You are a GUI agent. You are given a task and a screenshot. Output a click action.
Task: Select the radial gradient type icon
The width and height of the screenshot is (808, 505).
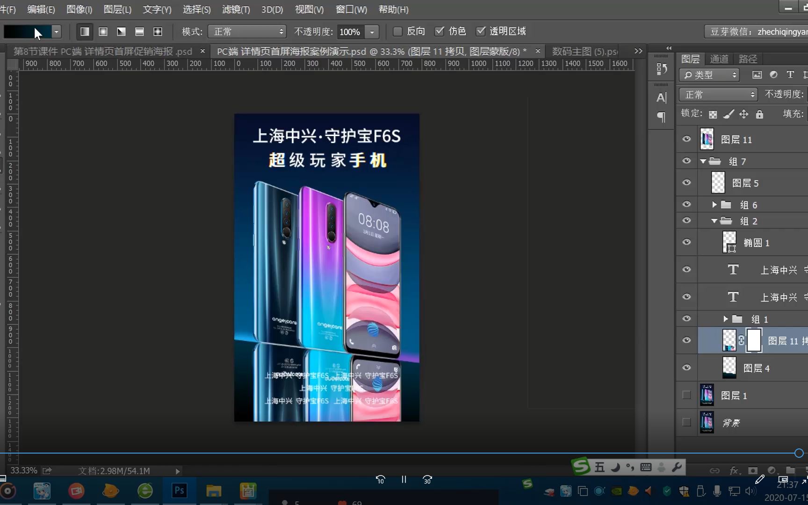[103, 31]
